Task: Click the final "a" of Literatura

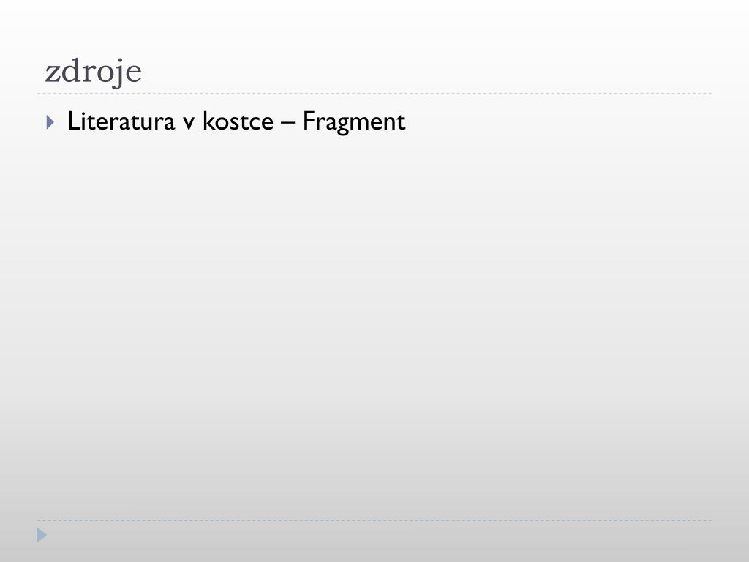Action: [x=169, y=123]
